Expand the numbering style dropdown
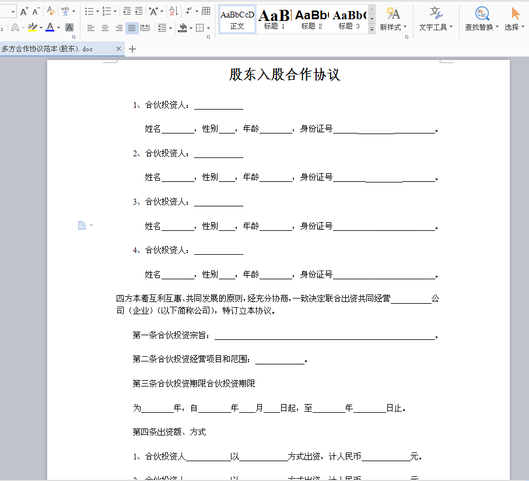This screenshot has height=481, width=529. (x=115, y=12)
